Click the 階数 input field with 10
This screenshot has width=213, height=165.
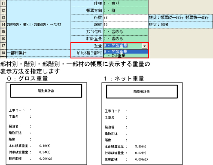125,24
